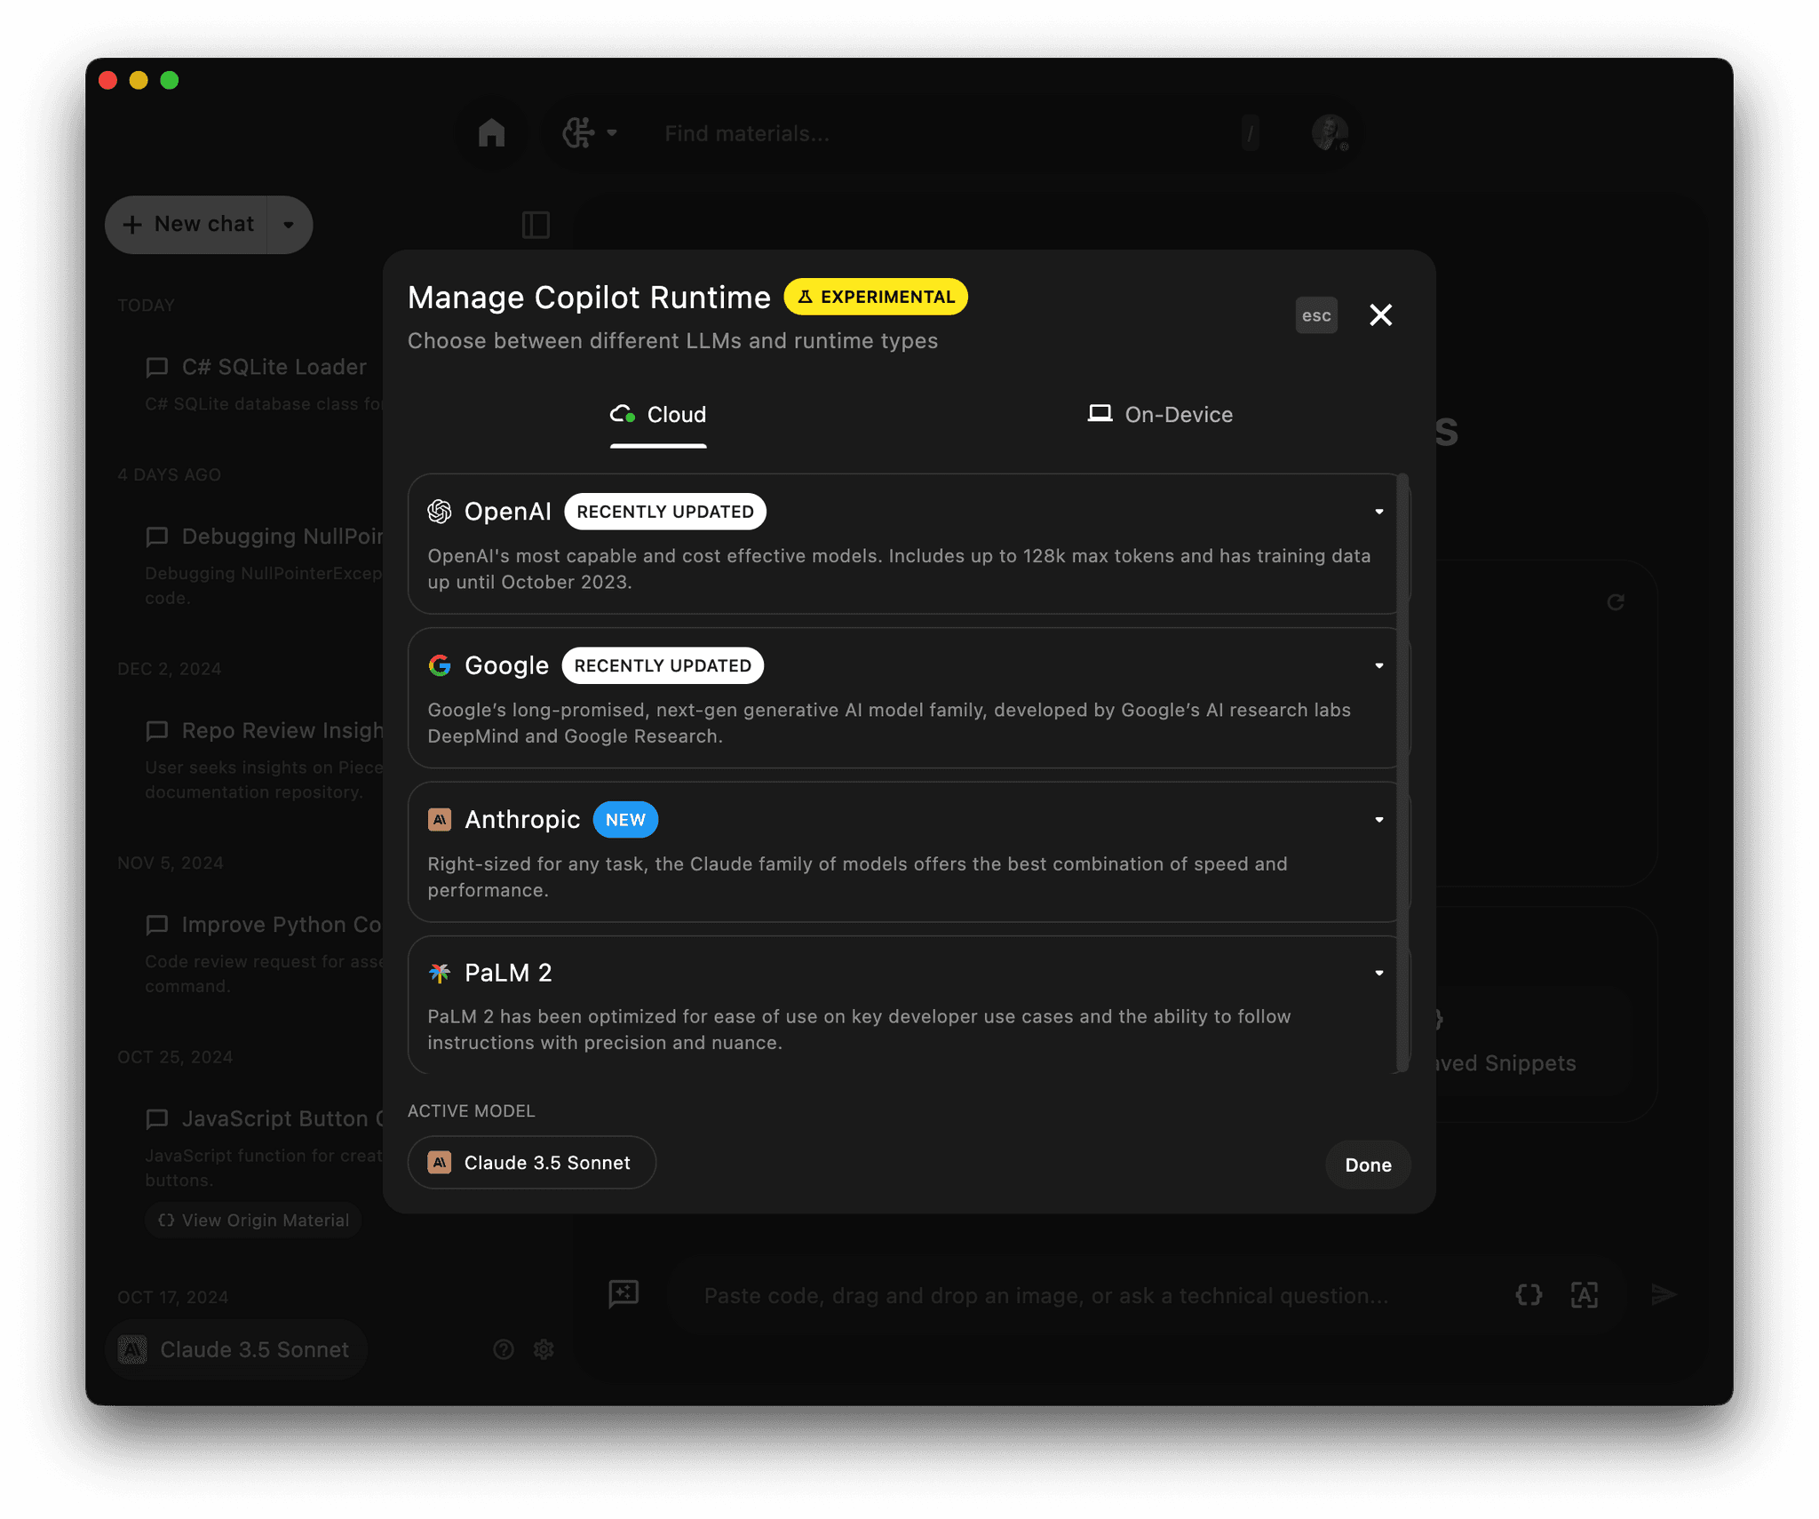
Task: Expand the Anthropic models list
Action: 1378,819
